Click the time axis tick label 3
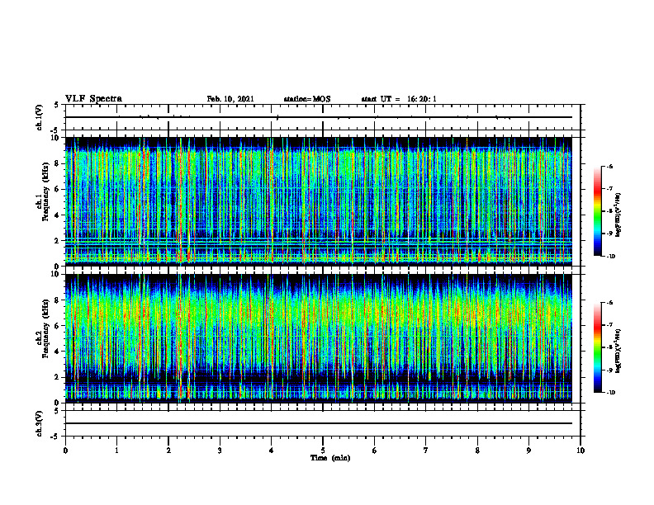This screenshot has width=654, height=505. (x=220, y=451)
